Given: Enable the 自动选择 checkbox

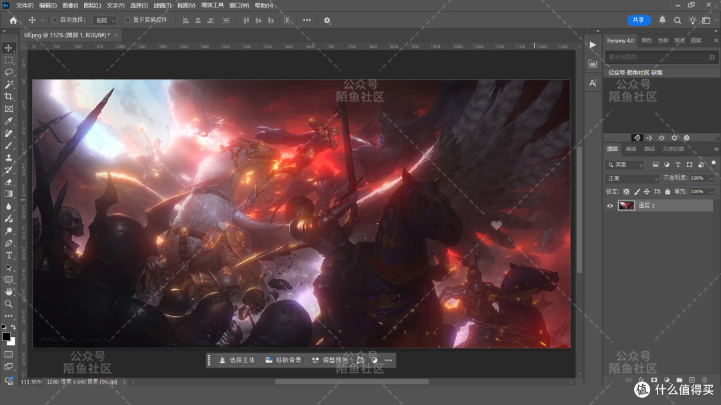Looking at the screenshot, I should 55,20.
